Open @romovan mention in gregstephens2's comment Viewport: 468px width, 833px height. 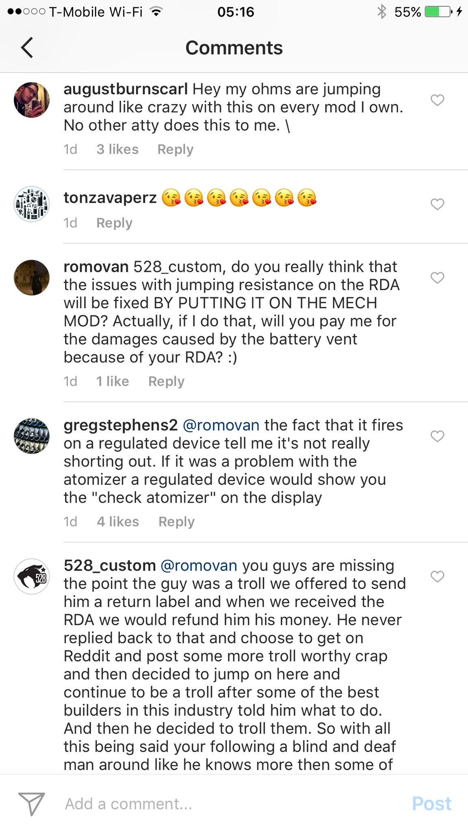221,425
